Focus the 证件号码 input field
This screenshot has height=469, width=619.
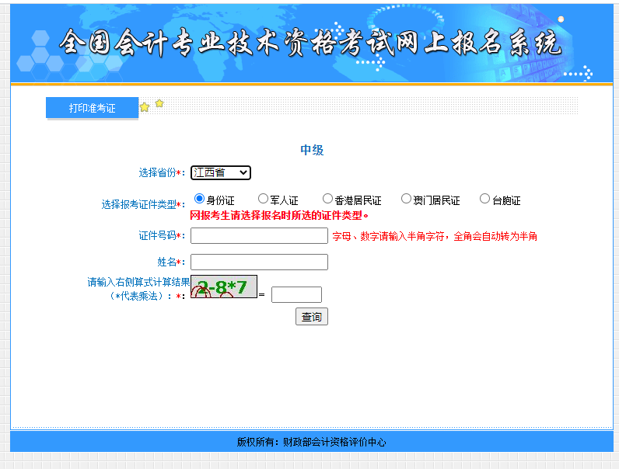[259, 236]
